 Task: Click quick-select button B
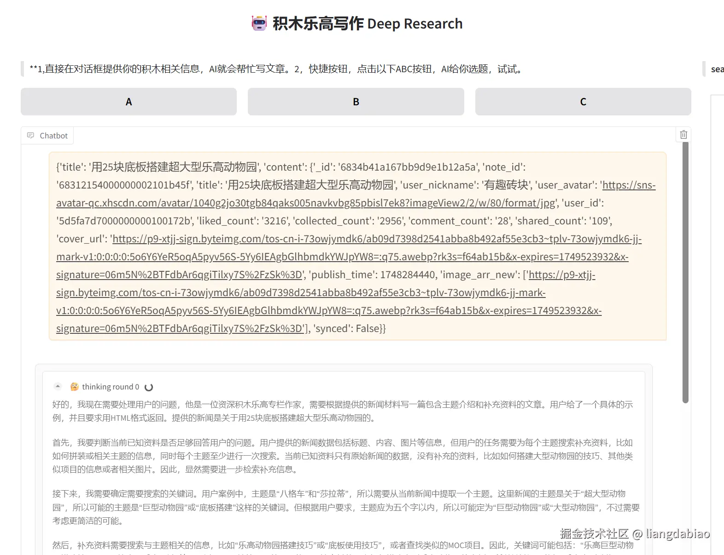click(356, 102)
